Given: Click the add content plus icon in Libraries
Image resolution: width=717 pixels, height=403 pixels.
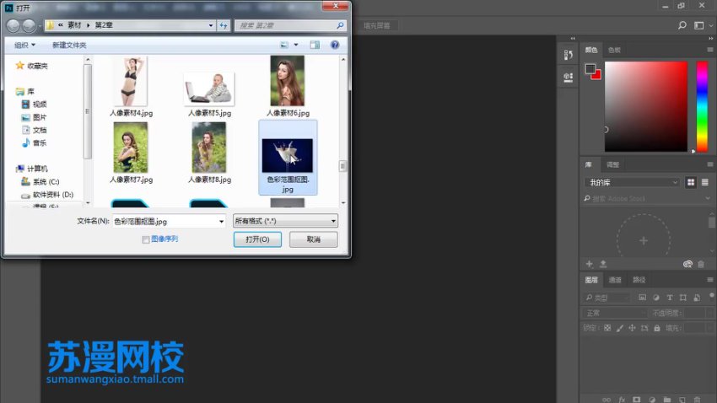Looking at the screenshot, I should 589,264.
